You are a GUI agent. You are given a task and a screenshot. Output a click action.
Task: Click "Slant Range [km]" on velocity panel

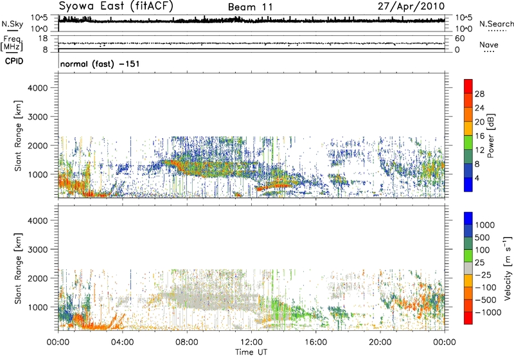point(18,269)
